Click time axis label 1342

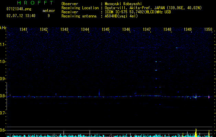coord(44,29)
